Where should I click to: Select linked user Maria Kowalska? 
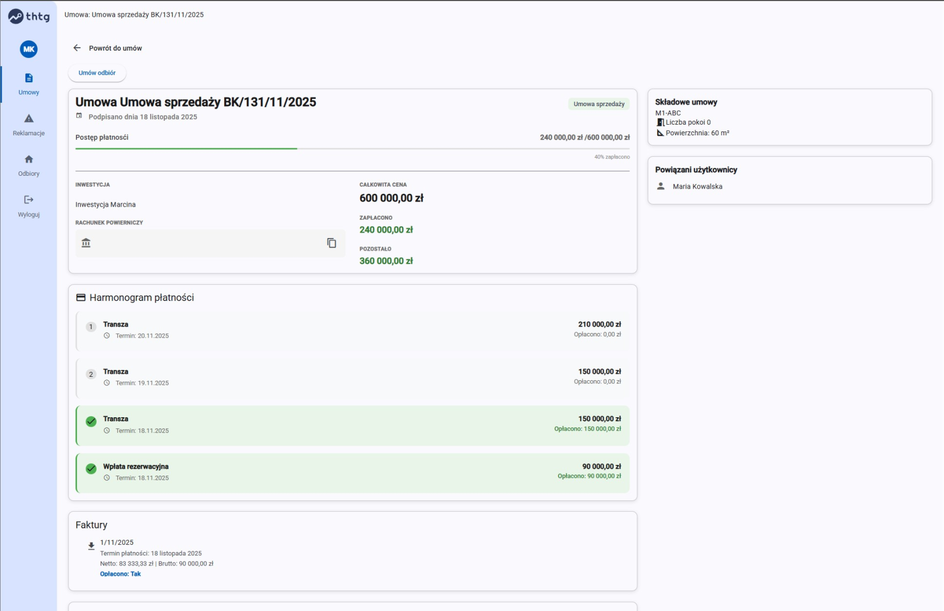click(x=697, y=186)
